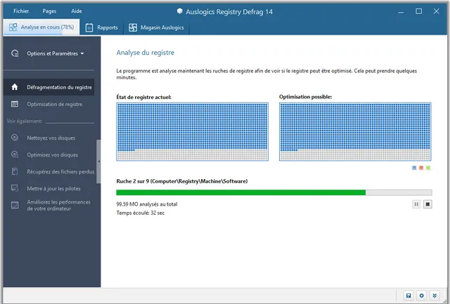Click the save icon in bottom bar
Viewport: 450px width, 304px height.
(409, 296)
